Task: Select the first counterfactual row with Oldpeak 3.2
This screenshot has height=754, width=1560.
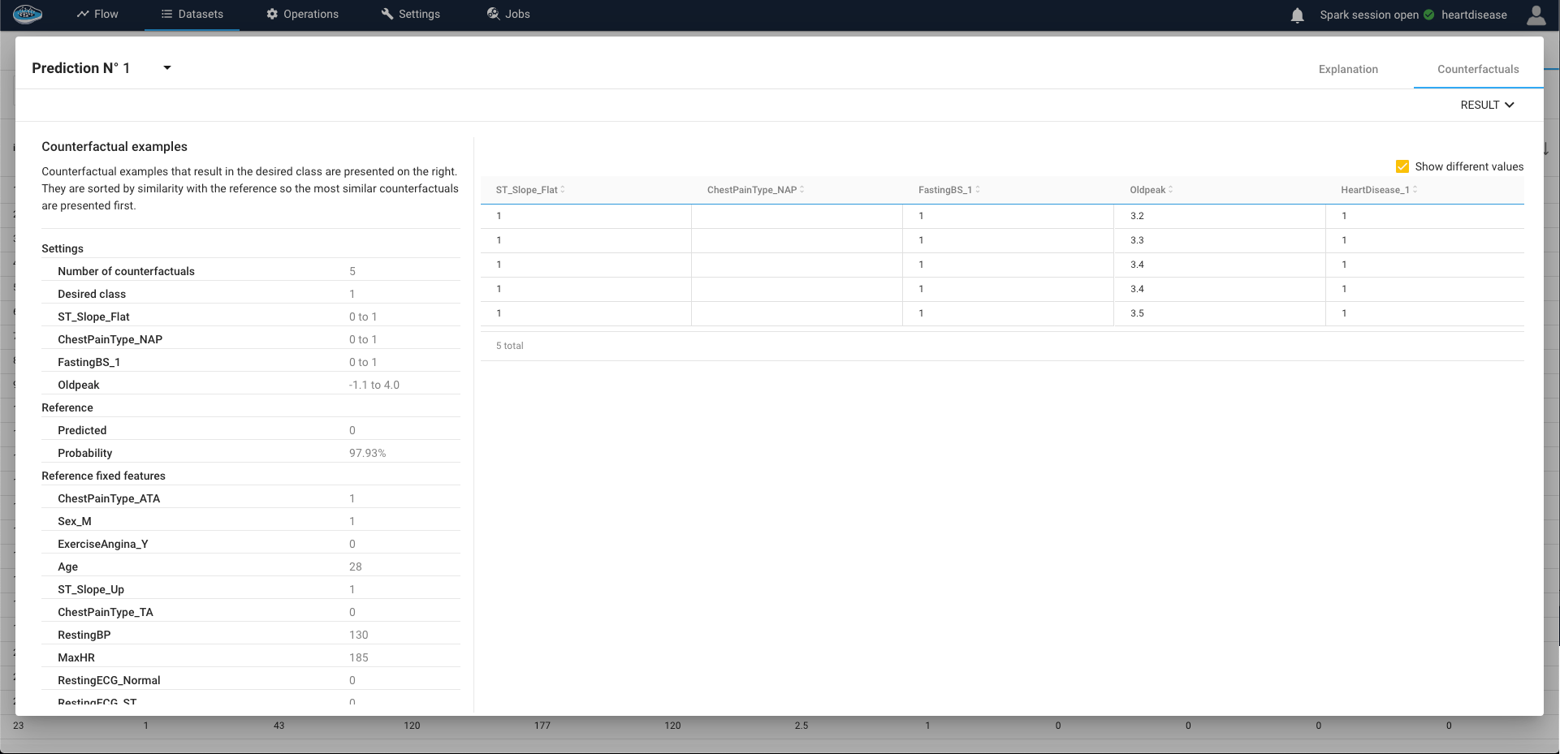Action: (x=1001, y=216)
